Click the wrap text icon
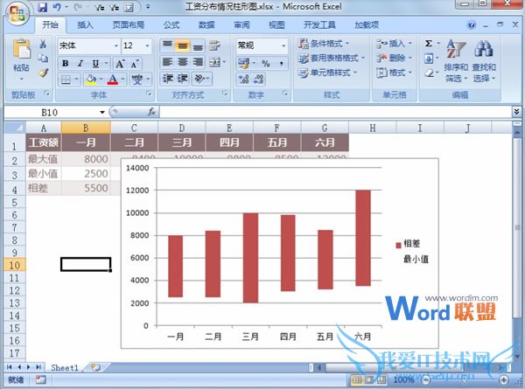 [x=214, y=45]
